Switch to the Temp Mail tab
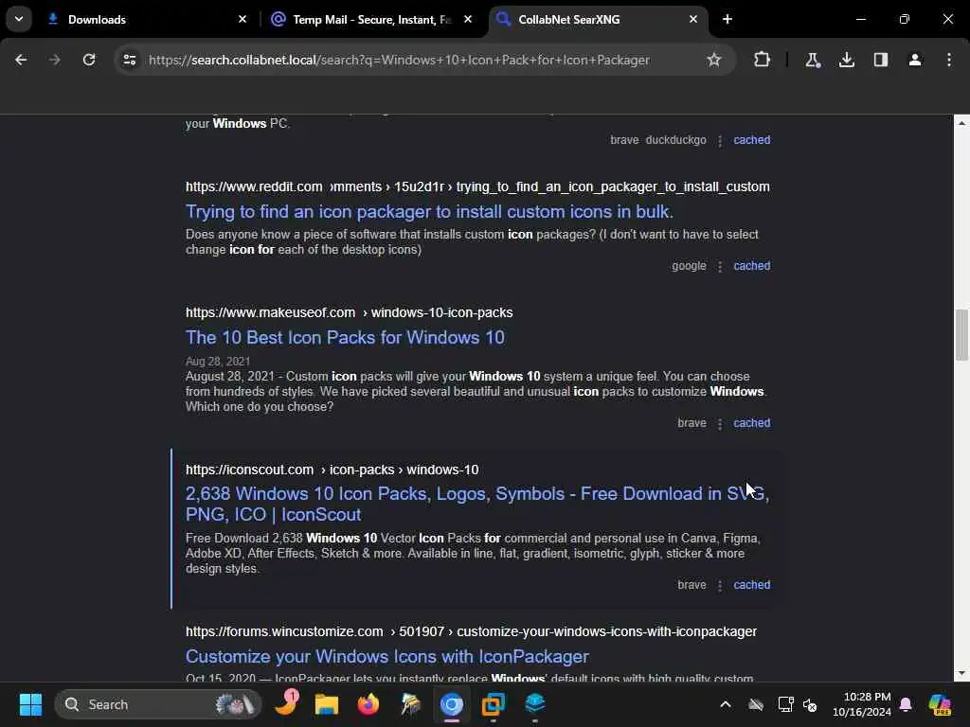 [x=371, y=19]
